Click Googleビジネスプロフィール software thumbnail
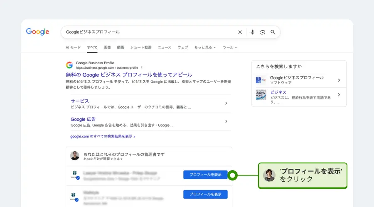The width and height of the screenshot is (374, 207). tap(261, 80)
